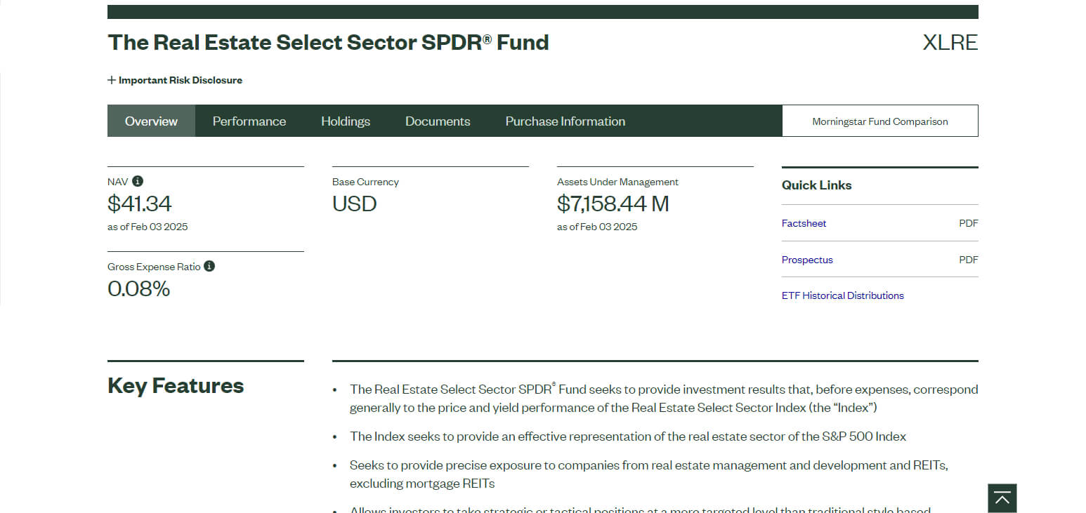Select the Overview tab
Image resolution: width=1086 pixels, height=513 pixels.
(x=151, y=121)
